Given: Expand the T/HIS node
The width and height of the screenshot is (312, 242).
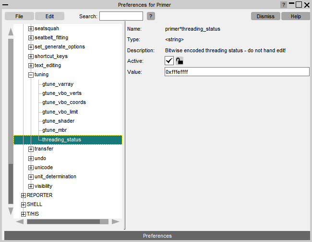Looking at the screenshot, I should pos(24,214).
